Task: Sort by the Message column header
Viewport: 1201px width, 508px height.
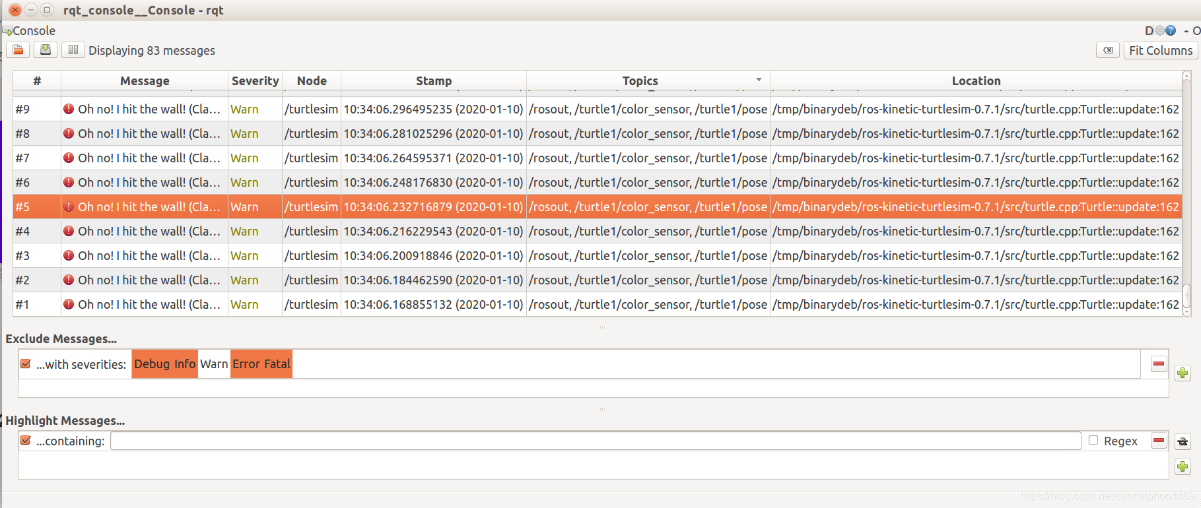Action: (145, 80)
